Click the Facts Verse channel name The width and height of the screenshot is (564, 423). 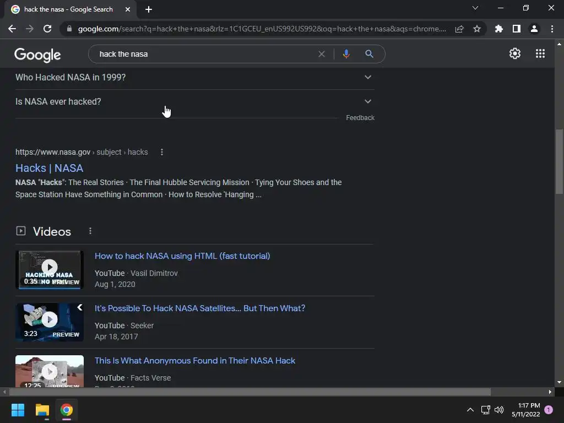pos(151,378)
